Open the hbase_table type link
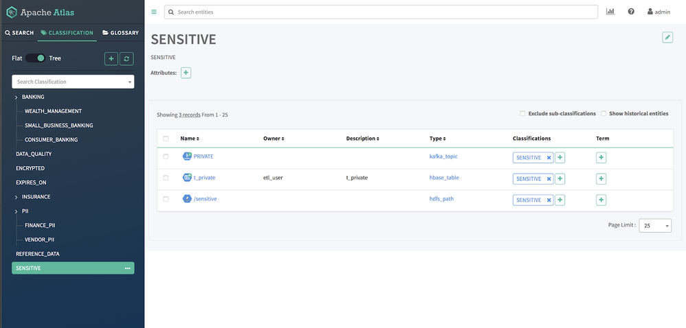 point(444,178)
